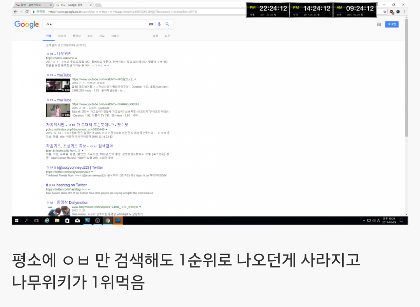Click the Google logo
This screenshot has width=420, height=307.
coord(27,24)
